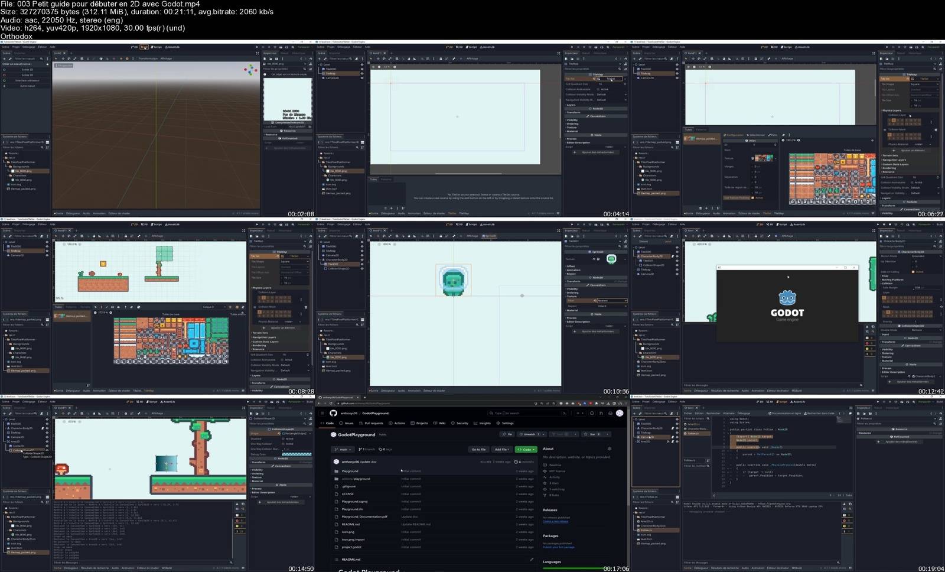Click the 3D orientation gizmo in 02:08 frame
The width and height of the screenshot is (945, 572).
pos(250,70)
